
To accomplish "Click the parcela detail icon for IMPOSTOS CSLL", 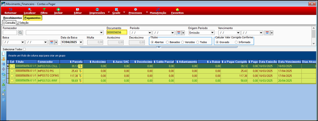I will click(x=80, y=66).
